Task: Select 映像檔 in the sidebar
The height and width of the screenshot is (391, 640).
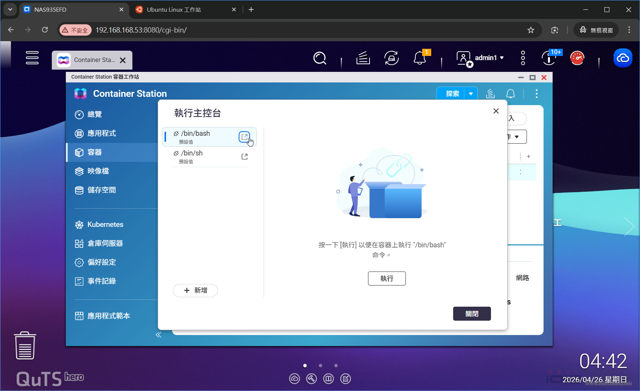Action: 98,171
